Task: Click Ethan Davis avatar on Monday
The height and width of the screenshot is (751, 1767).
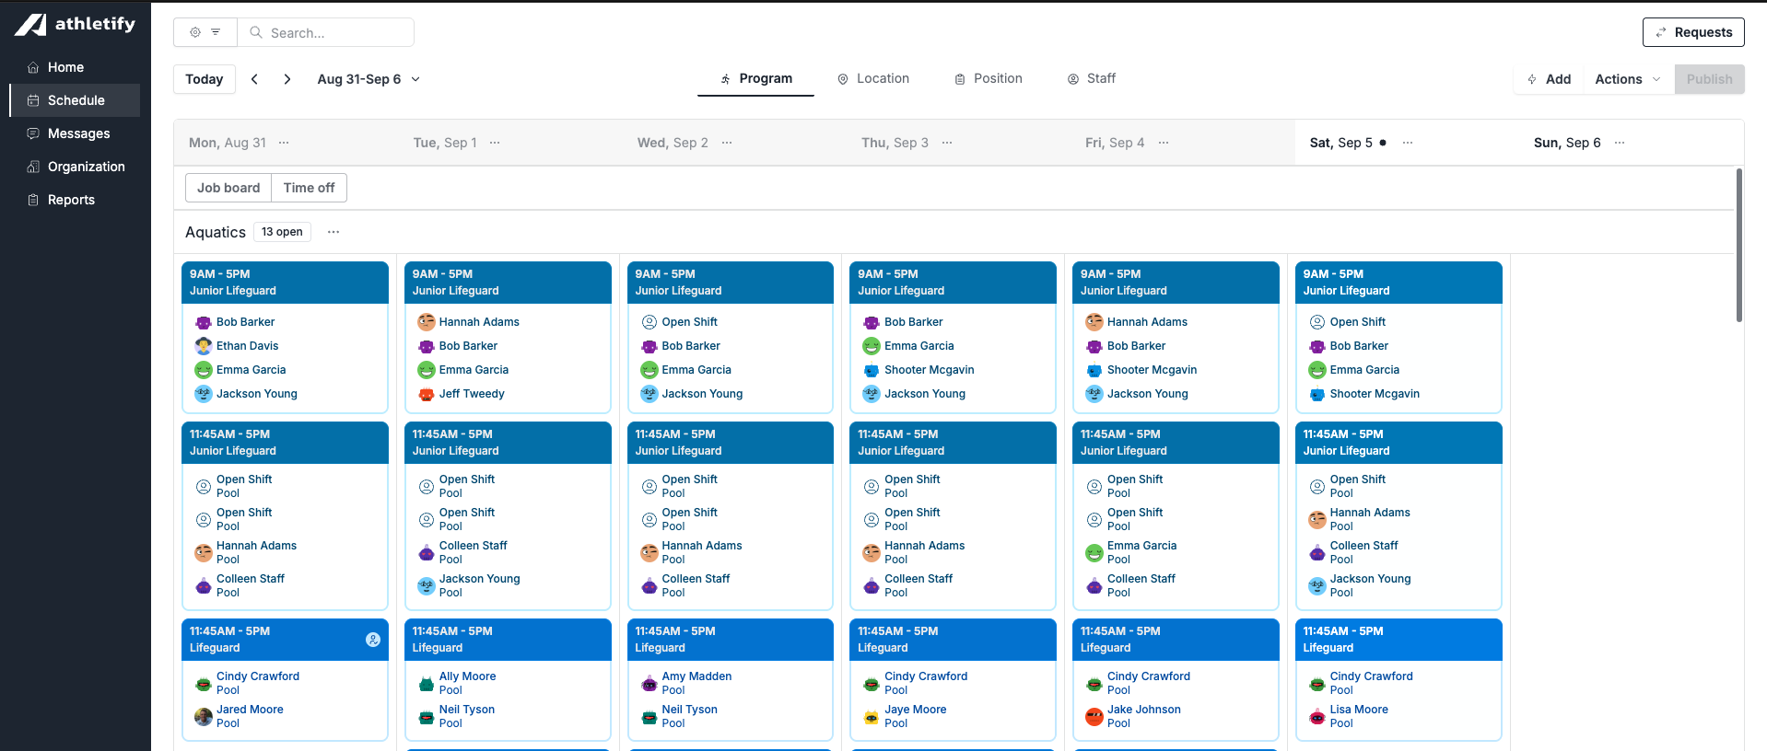Action: [204, 346]
